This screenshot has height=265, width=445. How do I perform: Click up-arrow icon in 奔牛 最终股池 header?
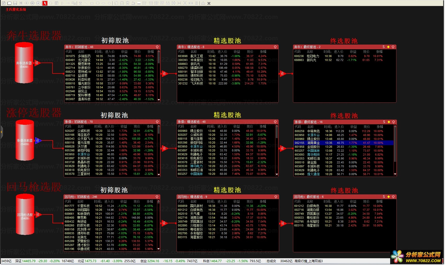pyautogui.click(x=393, y=47)
